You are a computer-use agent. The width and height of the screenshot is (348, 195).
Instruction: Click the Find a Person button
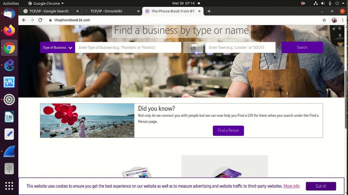(228, 131)
